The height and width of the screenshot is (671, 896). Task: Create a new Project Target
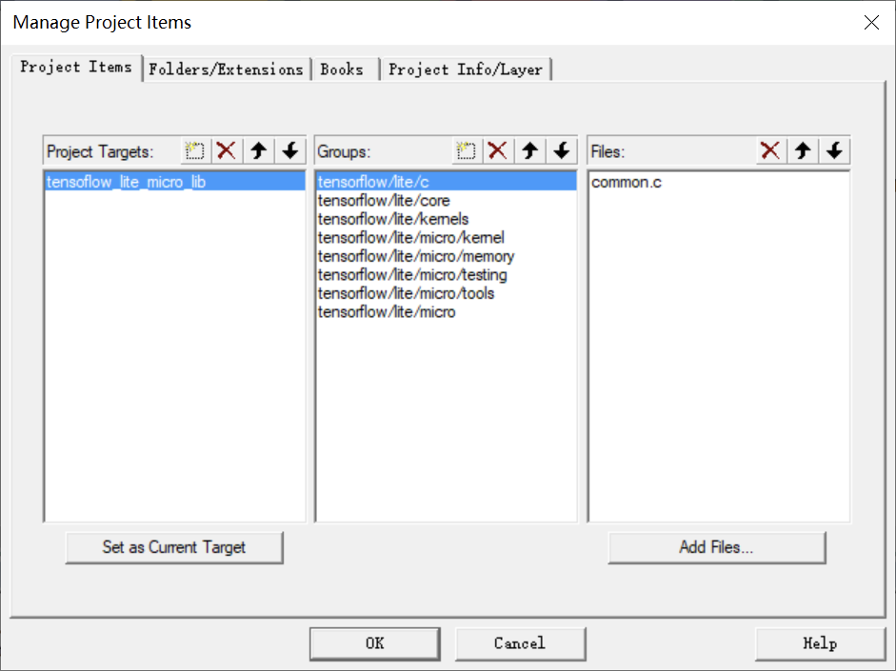195,151
